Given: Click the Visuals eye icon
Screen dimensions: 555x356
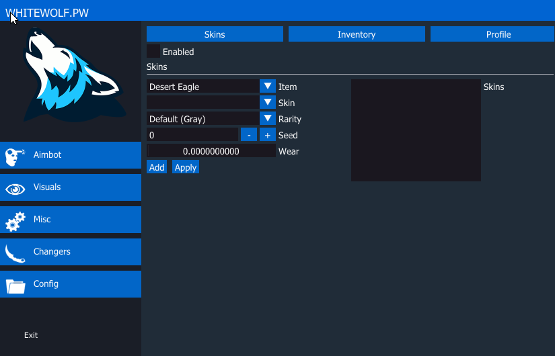Looking at the screenshot, I should click(15, 189).
